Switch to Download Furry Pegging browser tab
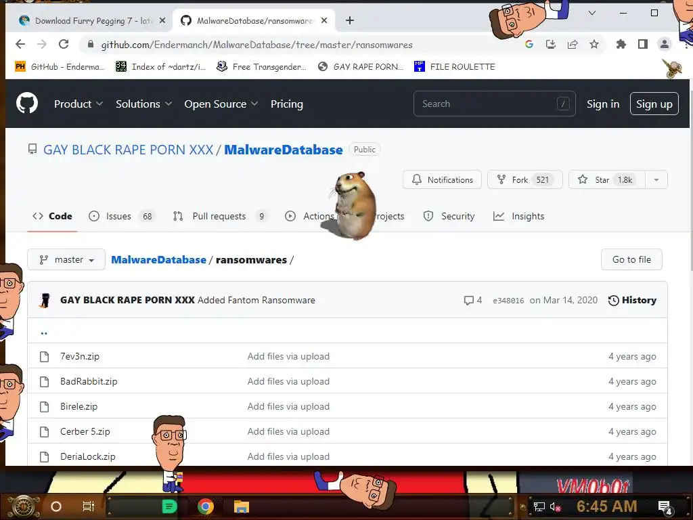This screenshot has width=693, height=520. click(x=93, y=20)
